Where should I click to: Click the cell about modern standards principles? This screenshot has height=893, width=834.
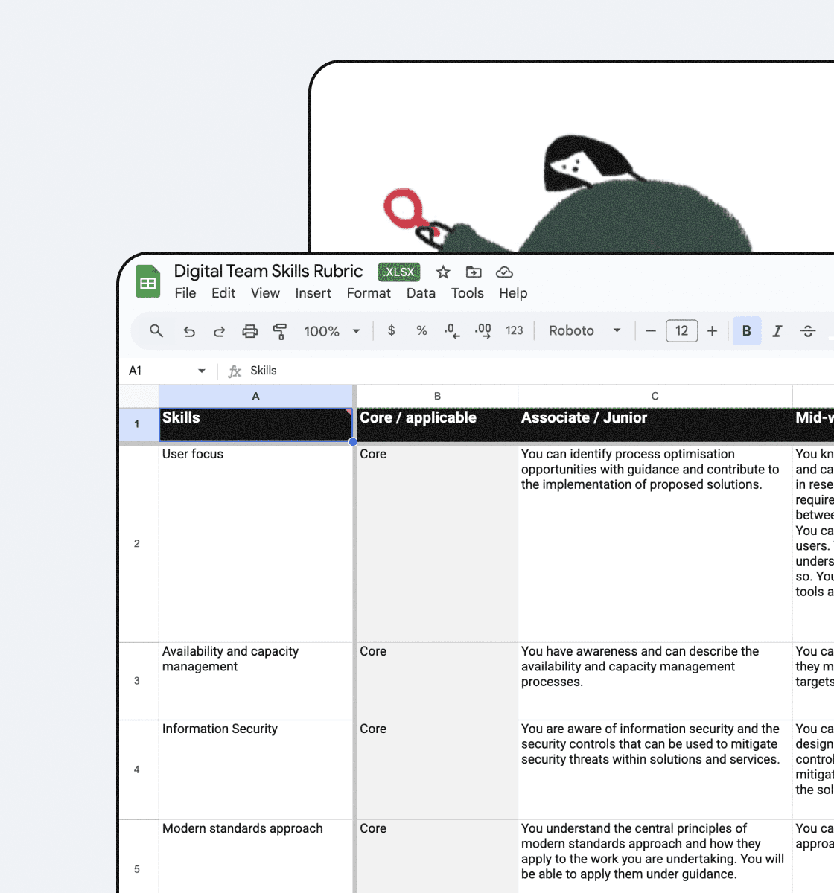[655, 857]
